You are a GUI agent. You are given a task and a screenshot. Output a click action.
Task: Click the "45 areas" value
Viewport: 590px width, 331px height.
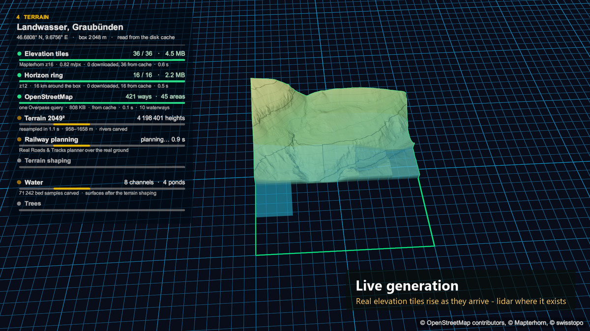(x=174, y=97)
